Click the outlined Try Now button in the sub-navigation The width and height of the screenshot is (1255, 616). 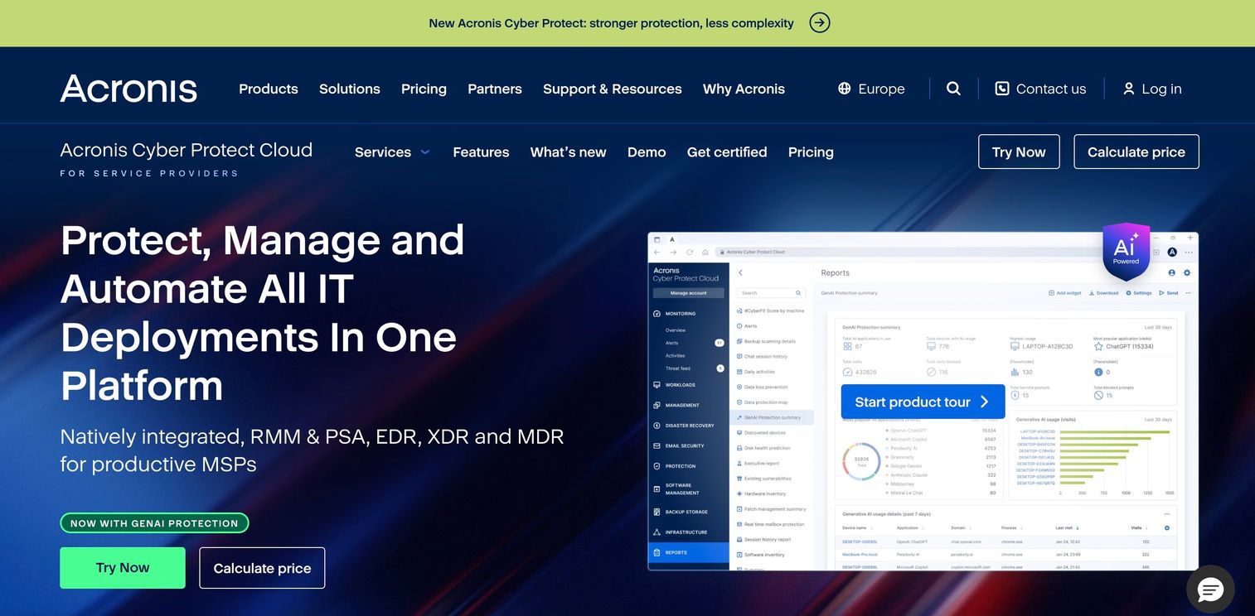click(1019, 152)
